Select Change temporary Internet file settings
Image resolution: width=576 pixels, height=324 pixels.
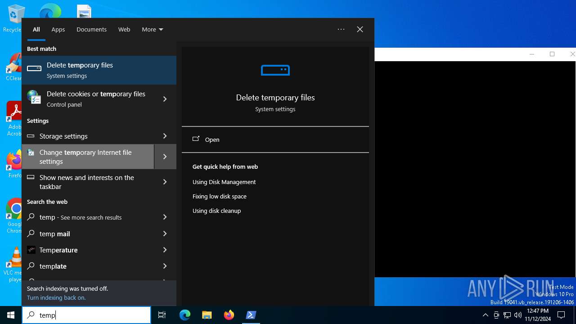click(x=88, y=157)
